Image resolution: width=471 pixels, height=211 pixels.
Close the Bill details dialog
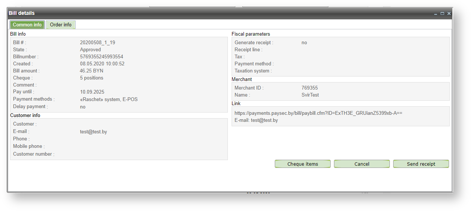tap(449, 13)
